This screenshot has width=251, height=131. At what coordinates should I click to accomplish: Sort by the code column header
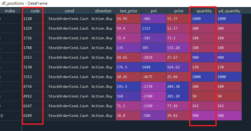(35, 11)
